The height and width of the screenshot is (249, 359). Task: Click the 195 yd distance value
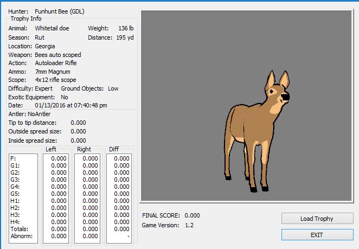[124, 37]
